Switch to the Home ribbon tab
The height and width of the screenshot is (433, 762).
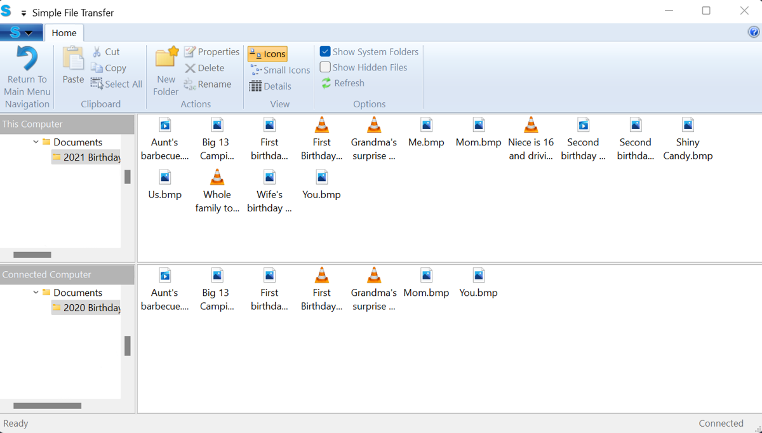click(63, 32)
